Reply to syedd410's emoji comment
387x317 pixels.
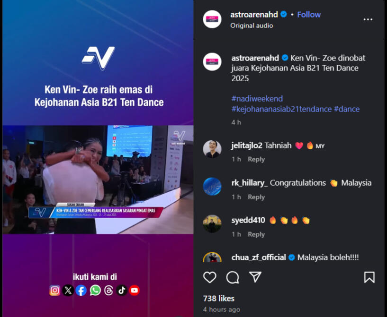click(256, 234)
